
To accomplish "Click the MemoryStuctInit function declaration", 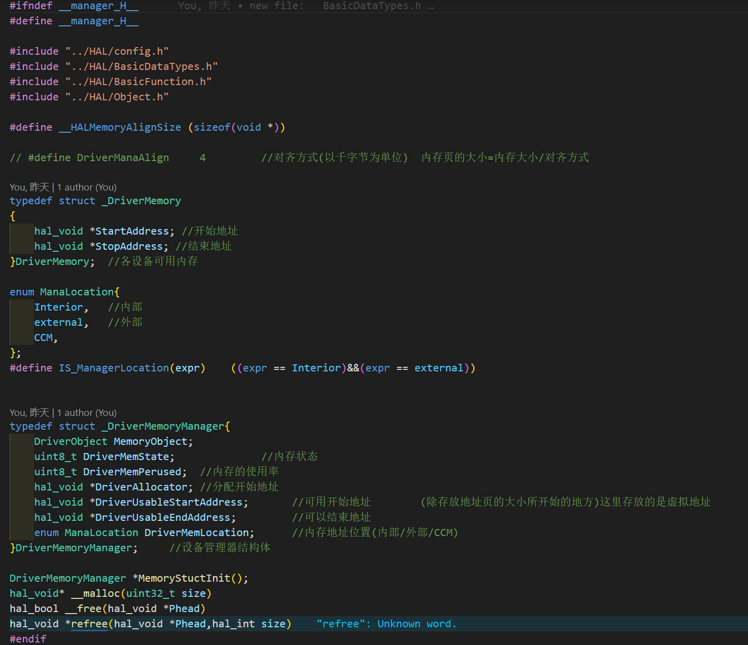I will tap(129, 578).
